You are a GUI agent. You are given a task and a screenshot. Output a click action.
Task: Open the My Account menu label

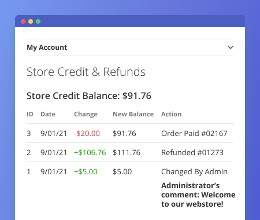pyautogui.click(x=47, y=47)
